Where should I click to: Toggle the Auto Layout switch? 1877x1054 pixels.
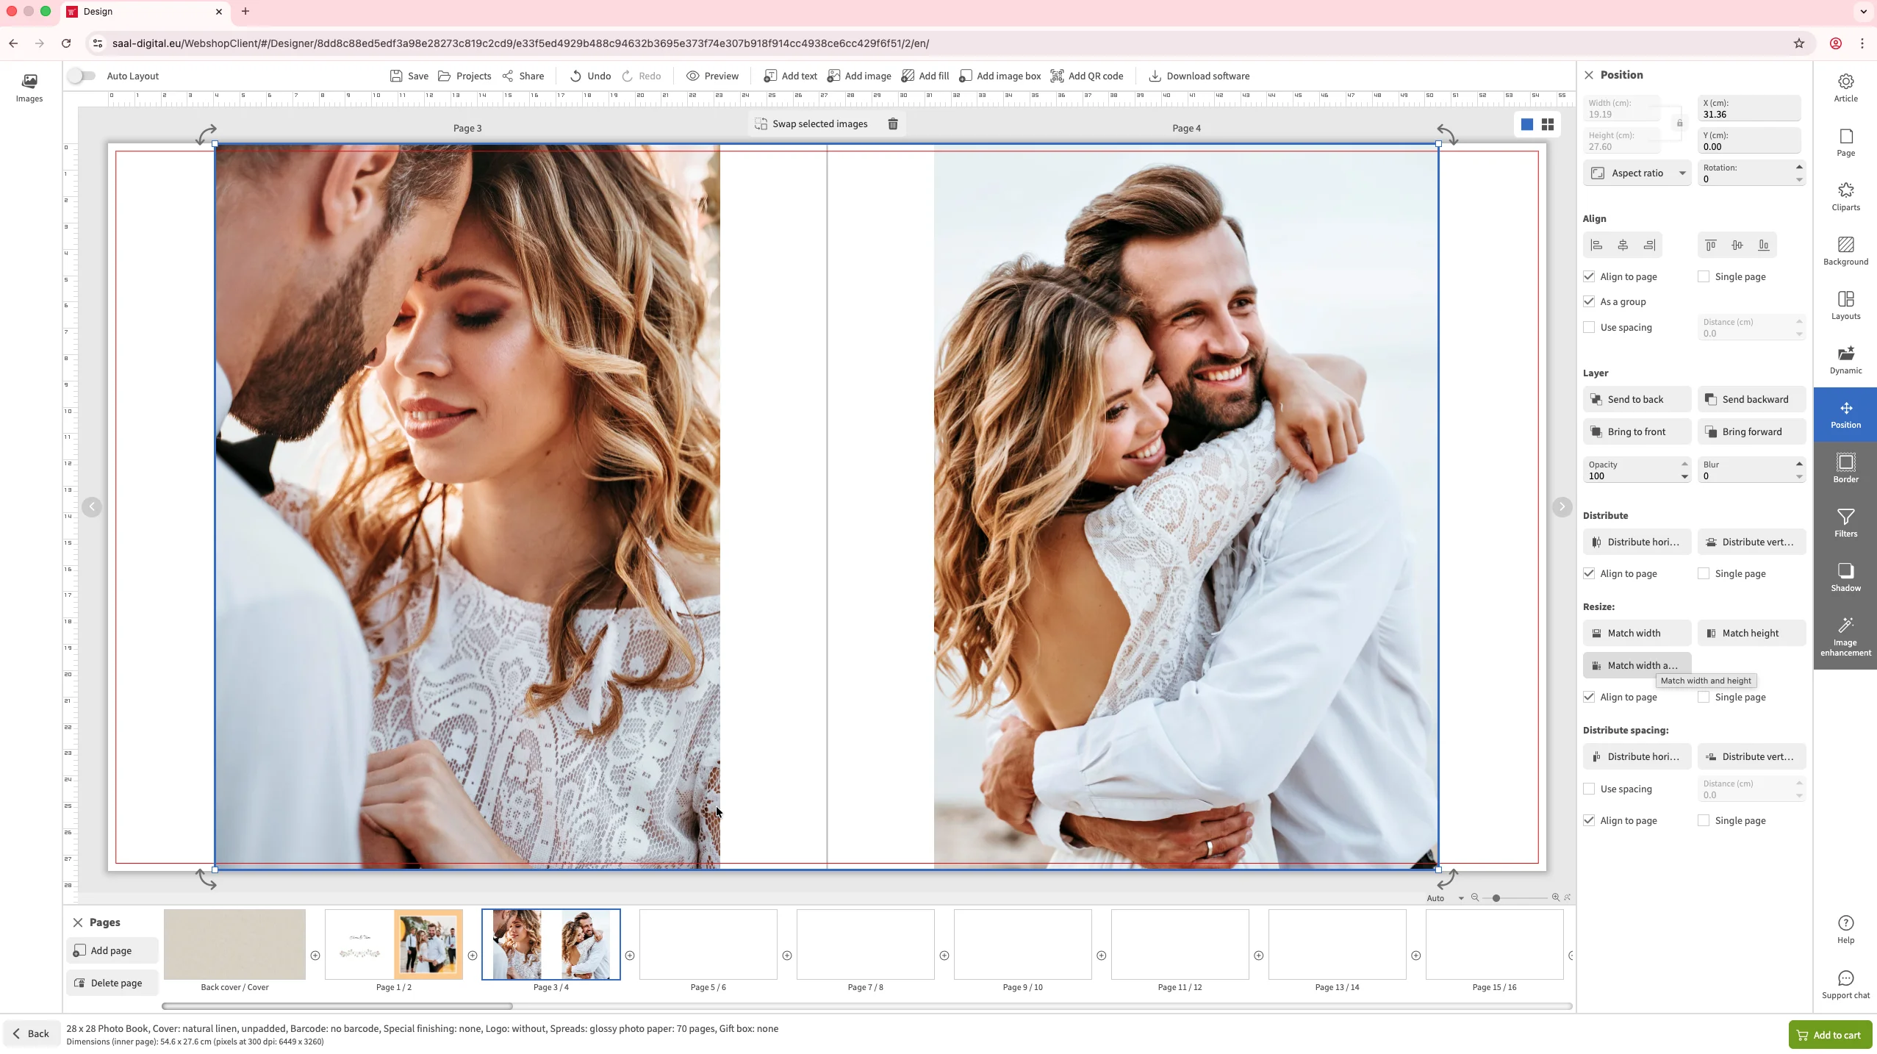click(x=82, y=76)
